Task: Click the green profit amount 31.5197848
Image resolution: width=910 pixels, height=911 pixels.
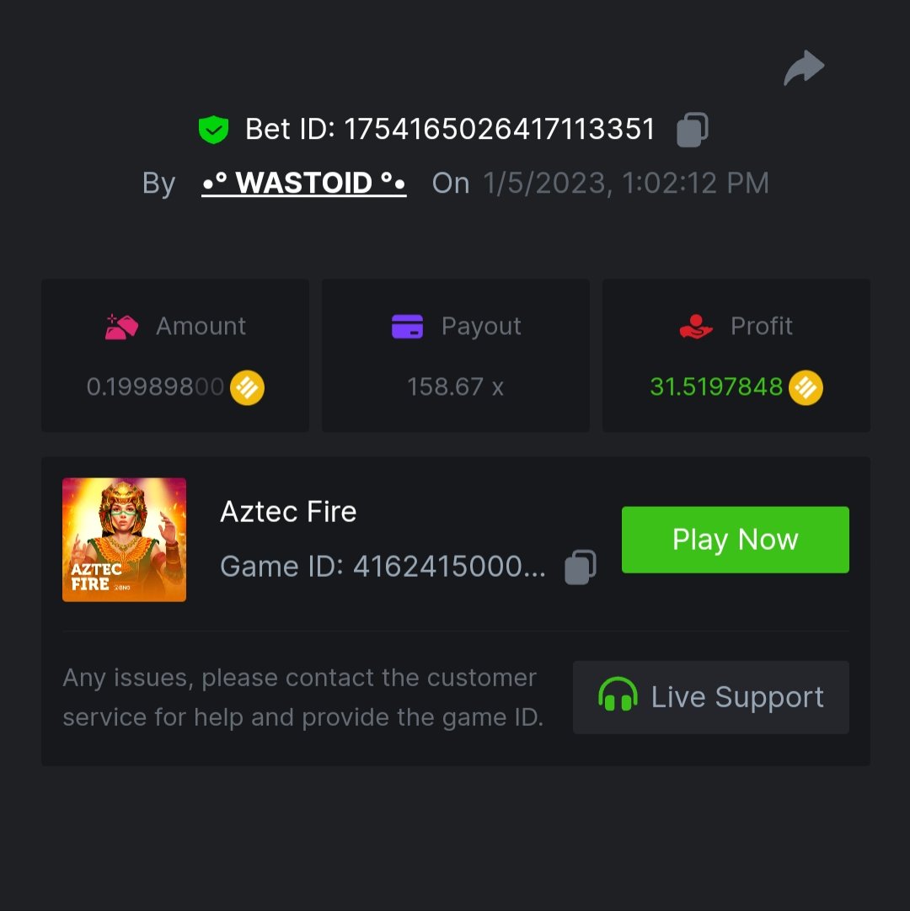Action: pyautogui.click(x=716, y=387)
